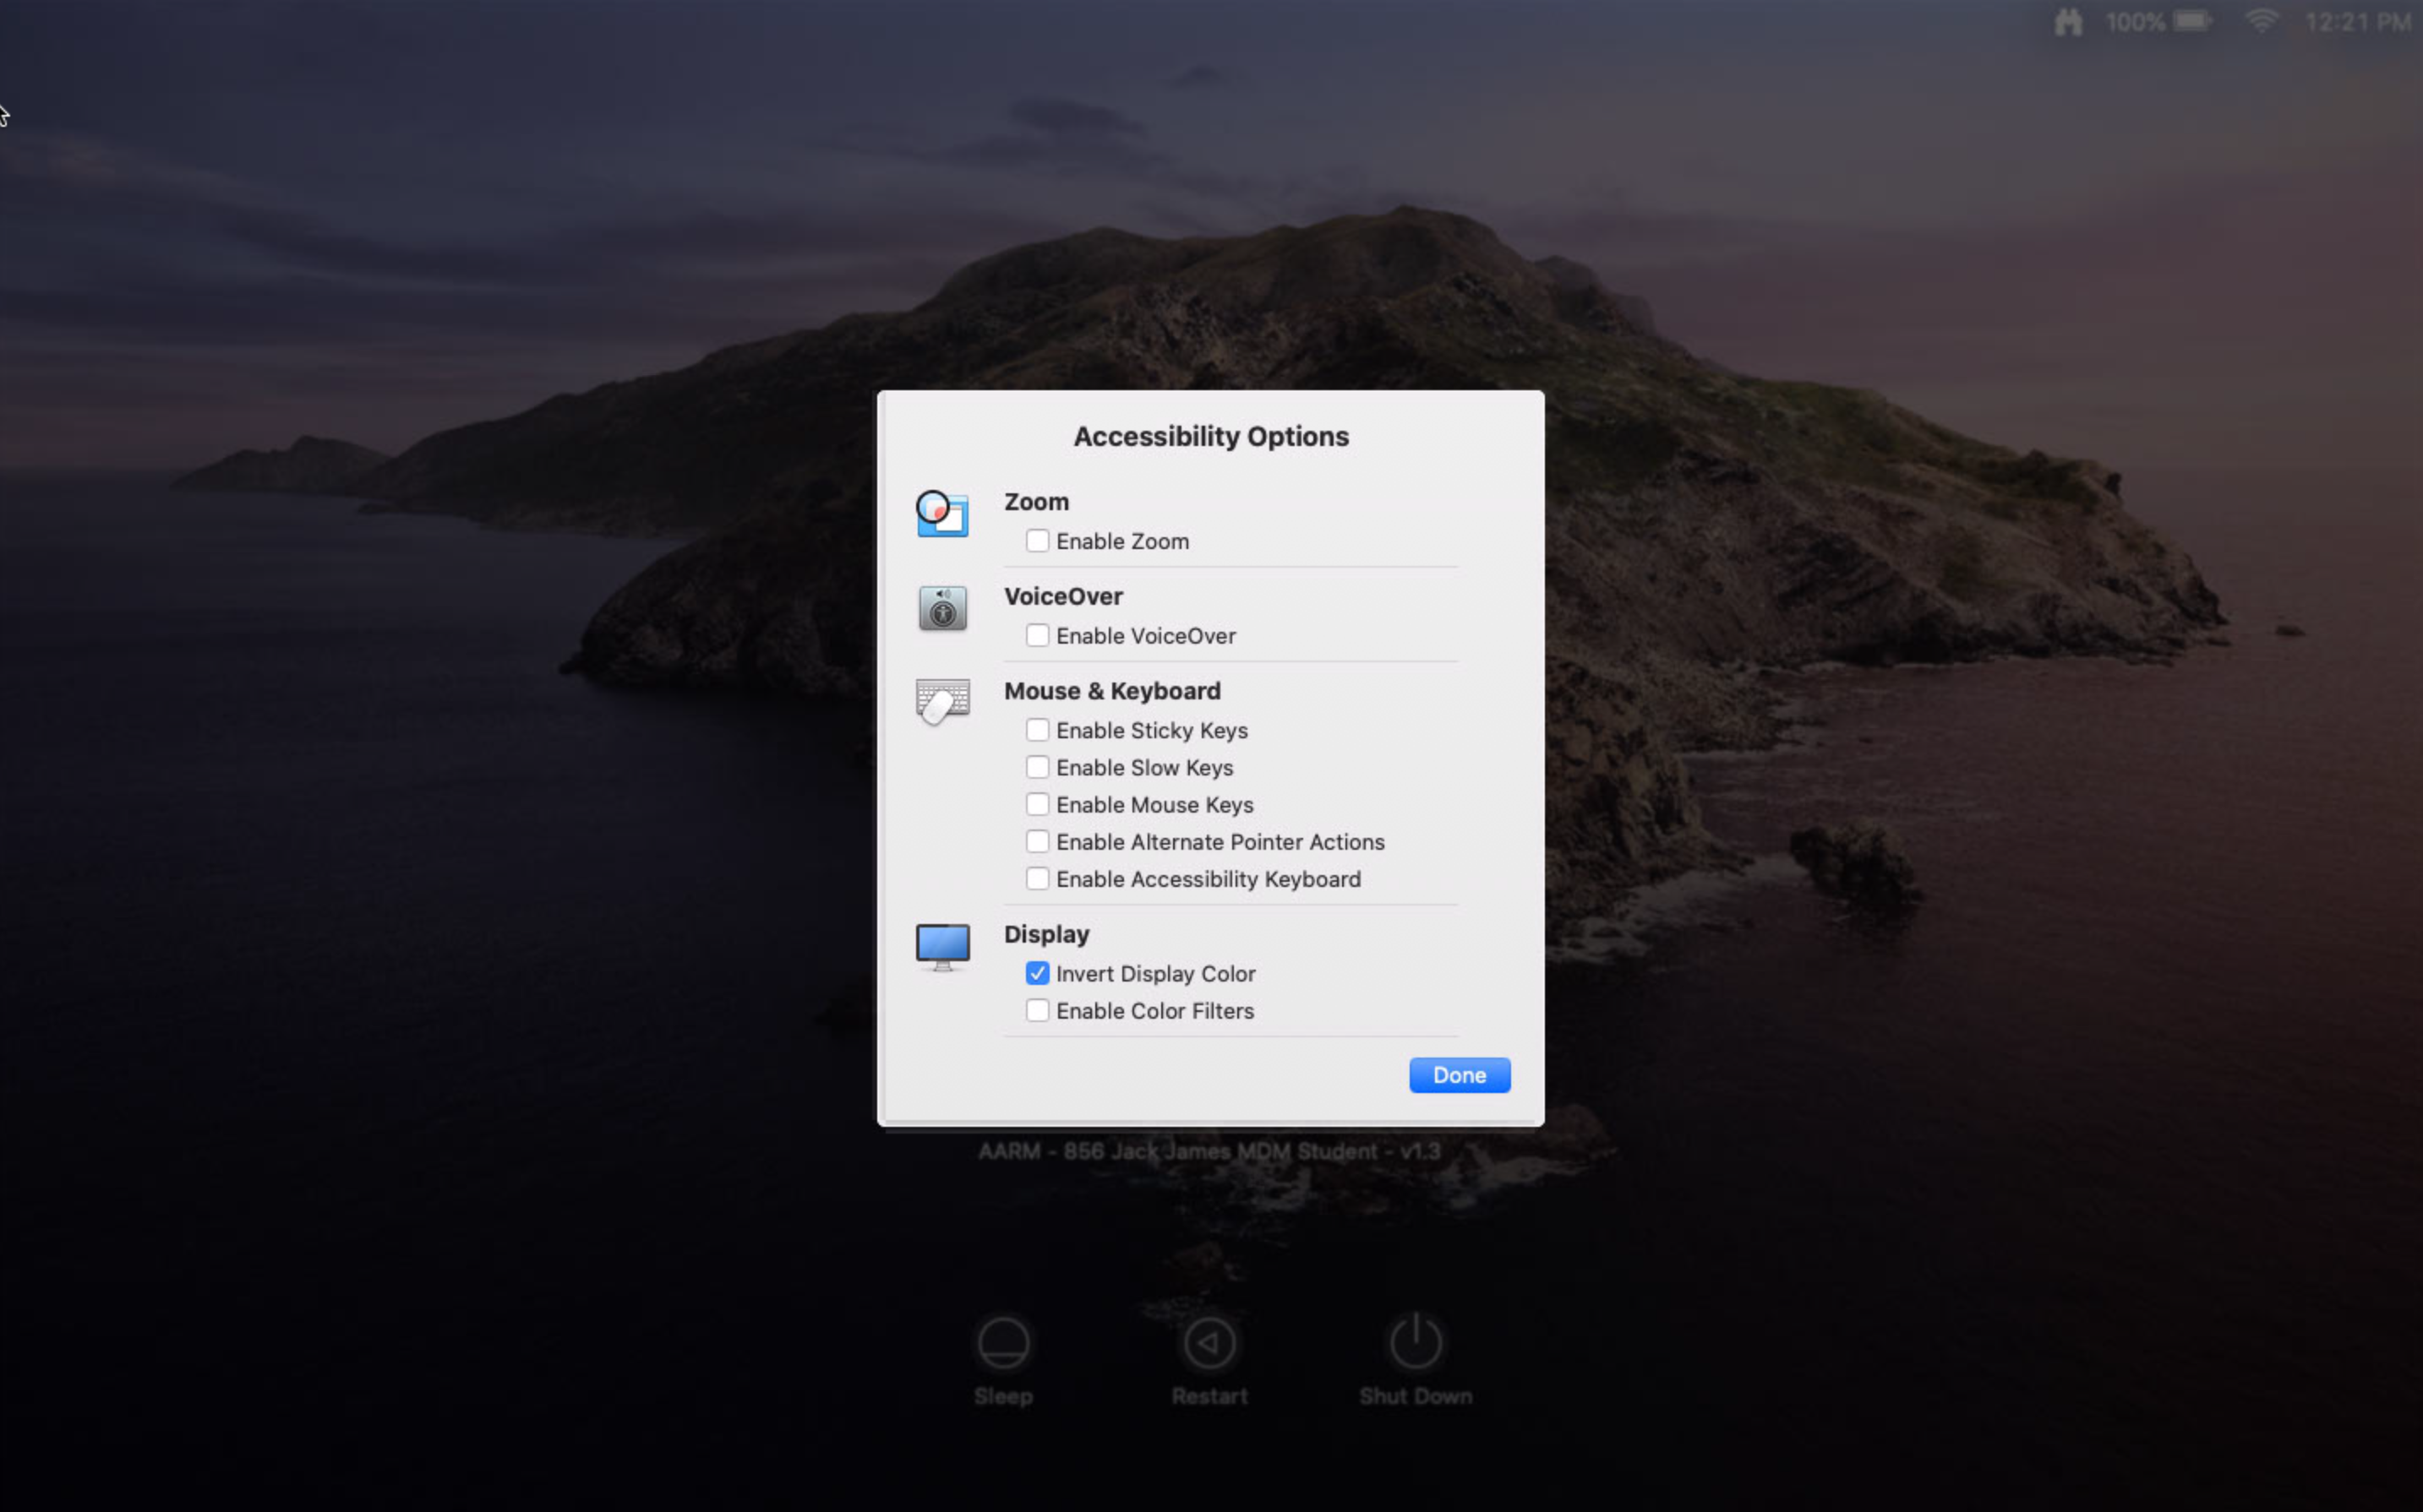Click the Mouse & Keyboard icon

coord(941,701)
